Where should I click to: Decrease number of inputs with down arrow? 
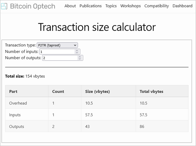tap(77, 53)
